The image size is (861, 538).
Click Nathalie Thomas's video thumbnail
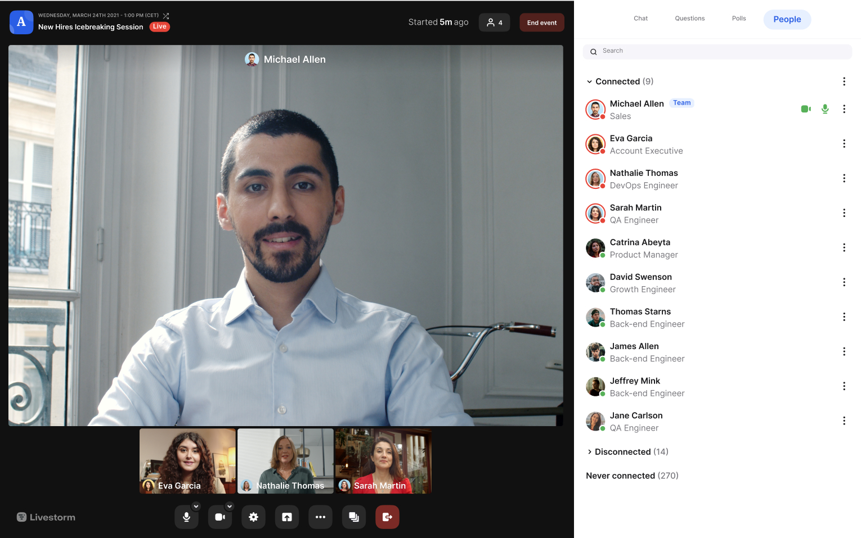(285, 461)
